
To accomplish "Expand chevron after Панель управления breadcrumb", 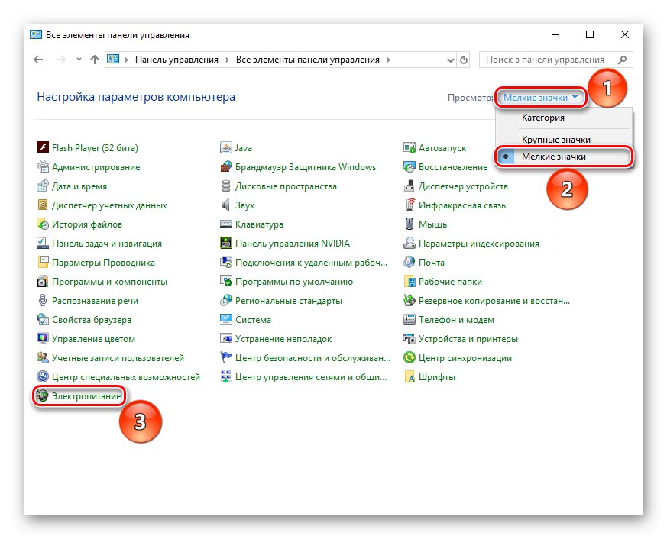I will pos(227,60).
